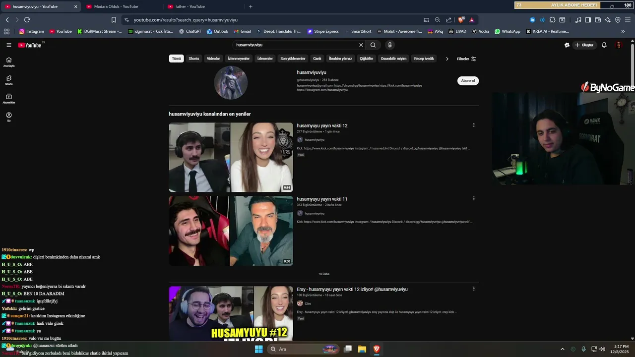Select the Videolar filter chip
Image resolution: width=635 pixels, height=357 pixels.
(213, 59)
